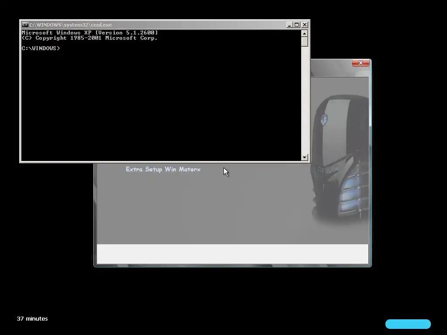
Task: Click the '37 minutes' remaining time text
Action: 32,319
